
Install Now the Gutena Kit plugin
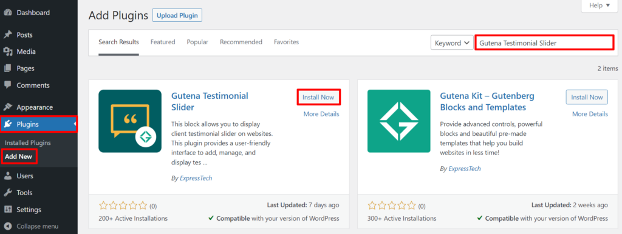point(587,97)
